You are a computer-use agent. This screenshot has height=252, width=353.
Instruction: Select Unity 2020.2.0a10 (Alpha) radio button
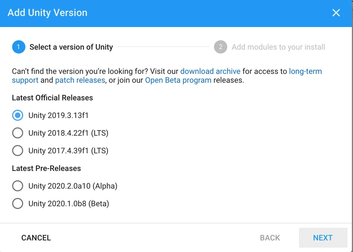tap(18, 186)
